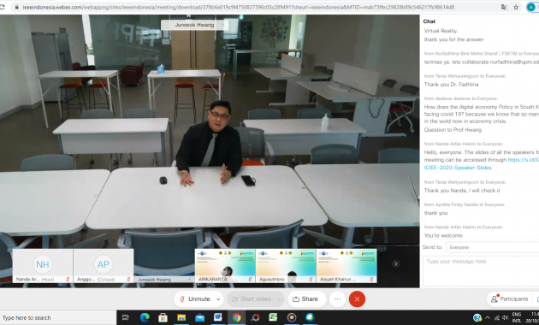Select Nanda host participant tile

click(x=43, y=266)
